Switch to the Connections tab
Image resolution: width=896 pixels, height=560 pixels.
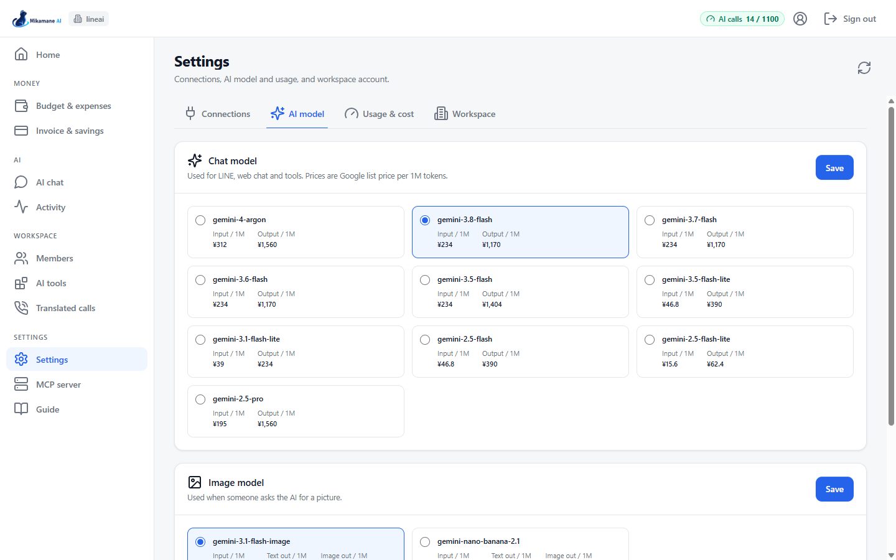218,114
